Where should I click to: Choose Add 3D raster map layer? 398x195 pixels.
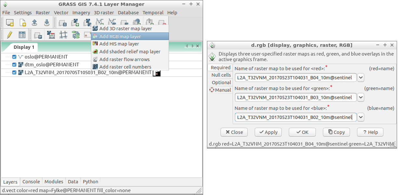point(130,29)
